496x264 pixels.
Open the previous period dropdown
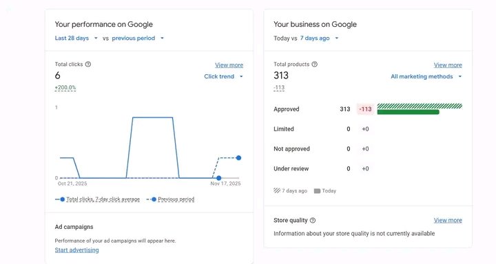click(x=138, y=38)
